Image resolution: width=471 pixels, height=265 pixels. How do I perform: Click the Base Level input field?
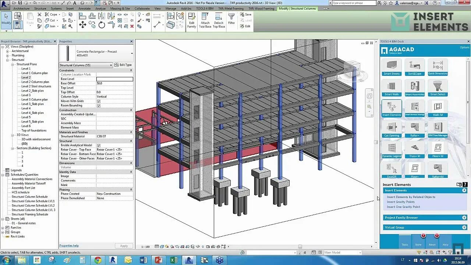pyautogui.click(x=114, y=79)
